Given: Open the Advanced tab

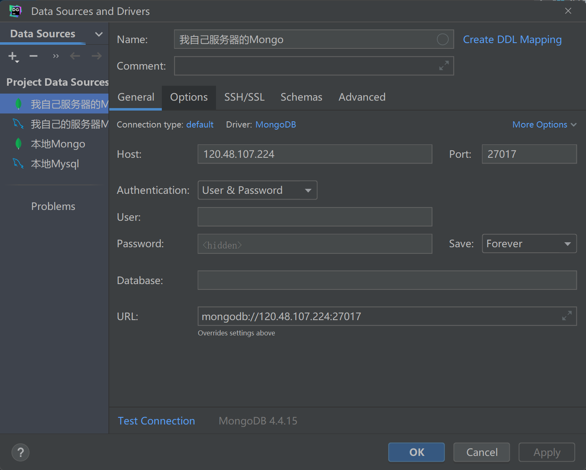Looking at the screenshot, I should click(362, 97).
